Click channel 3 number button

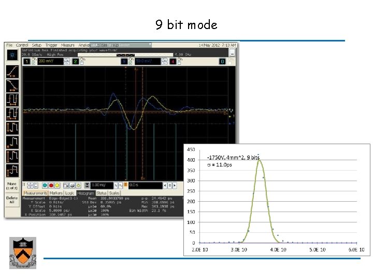124,61
